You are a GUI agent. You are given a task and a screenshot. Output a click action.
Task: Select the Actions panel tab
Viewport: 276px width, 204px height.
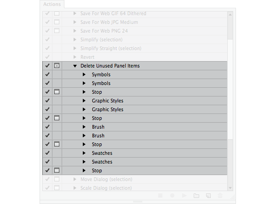[x=52, y=4]
